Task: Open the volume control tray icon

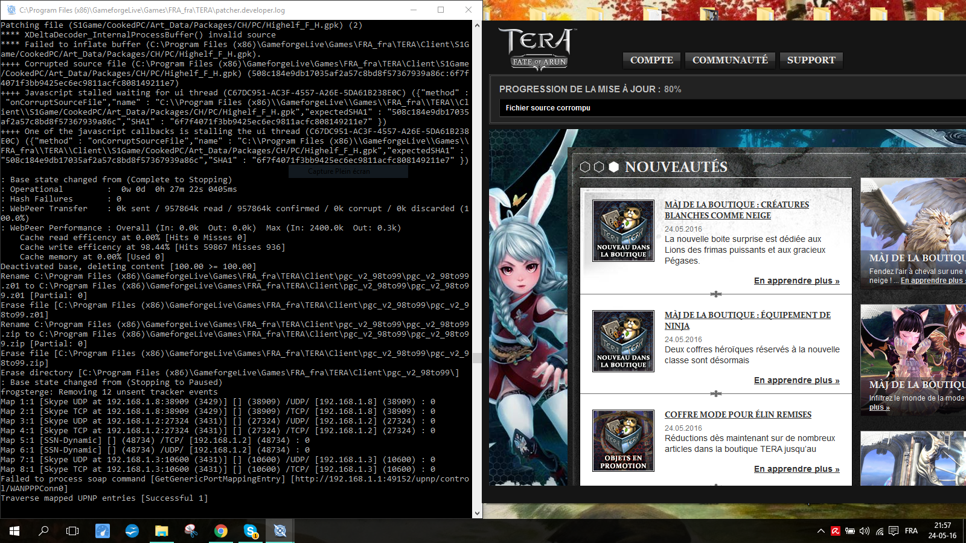Action: click(865, 531)
